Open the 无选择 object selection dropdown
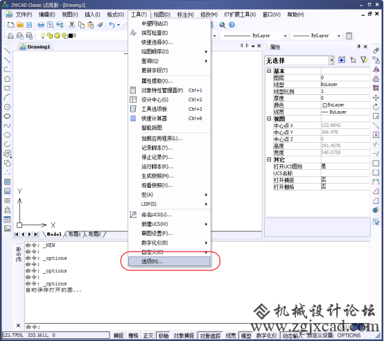This screenshot has height=341, width=384. click(331, 60)
